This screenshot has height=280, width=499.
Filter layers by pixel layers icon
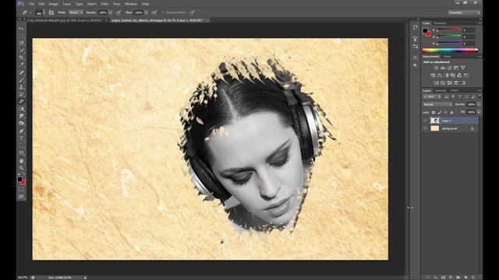point(447,96)
